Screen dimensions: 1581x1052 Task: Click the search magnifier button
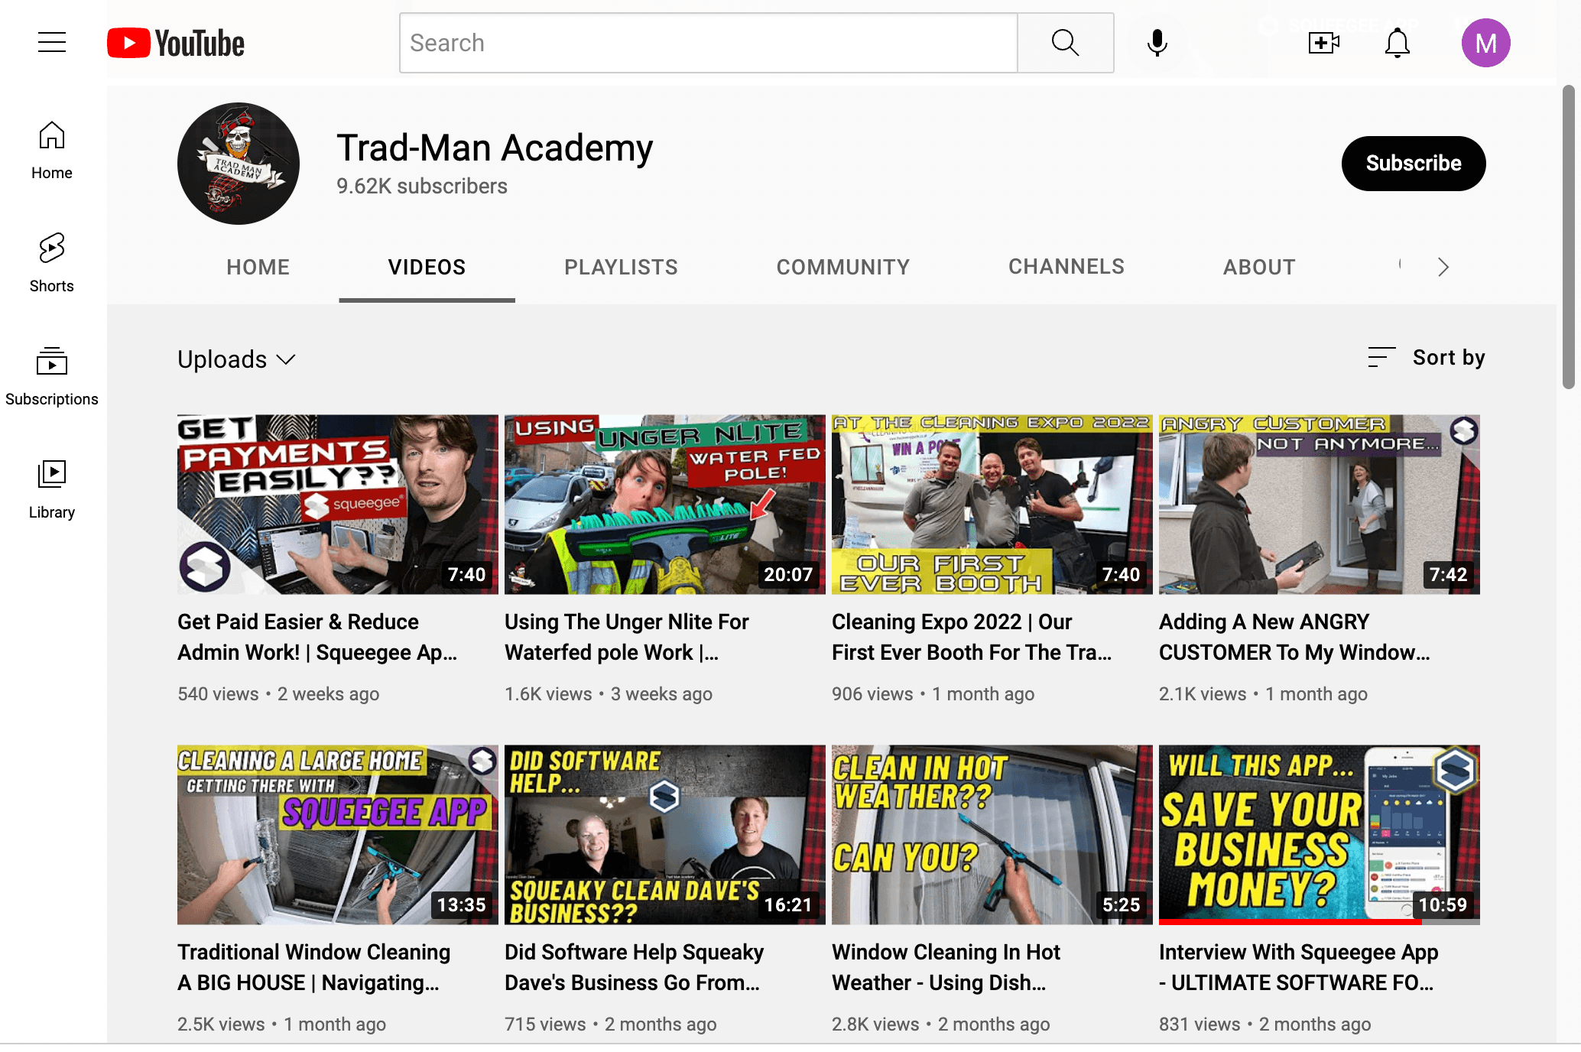pos(1065,43)
